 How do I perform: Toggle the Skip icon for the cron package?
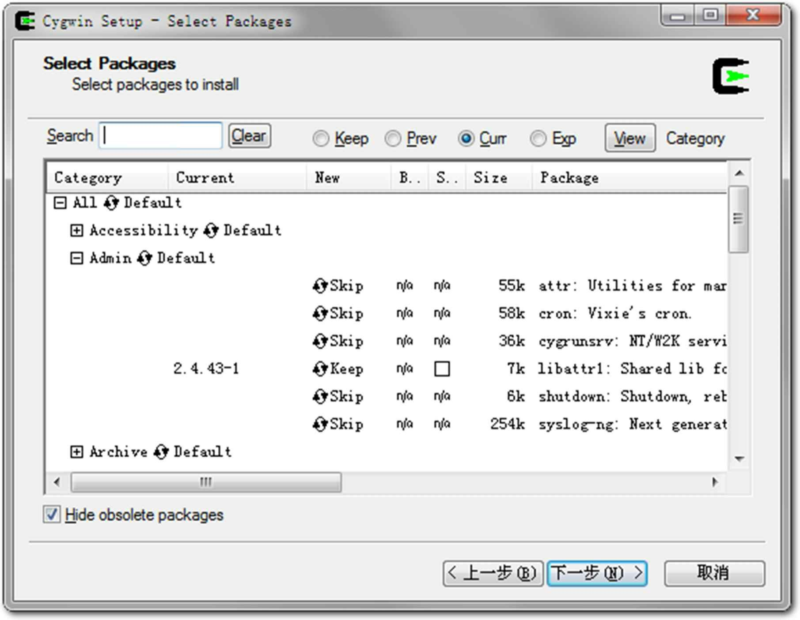(x=320, y=314)
